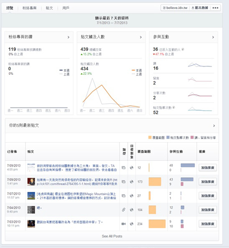Expand the 參與互動 panel arrow

213,37
